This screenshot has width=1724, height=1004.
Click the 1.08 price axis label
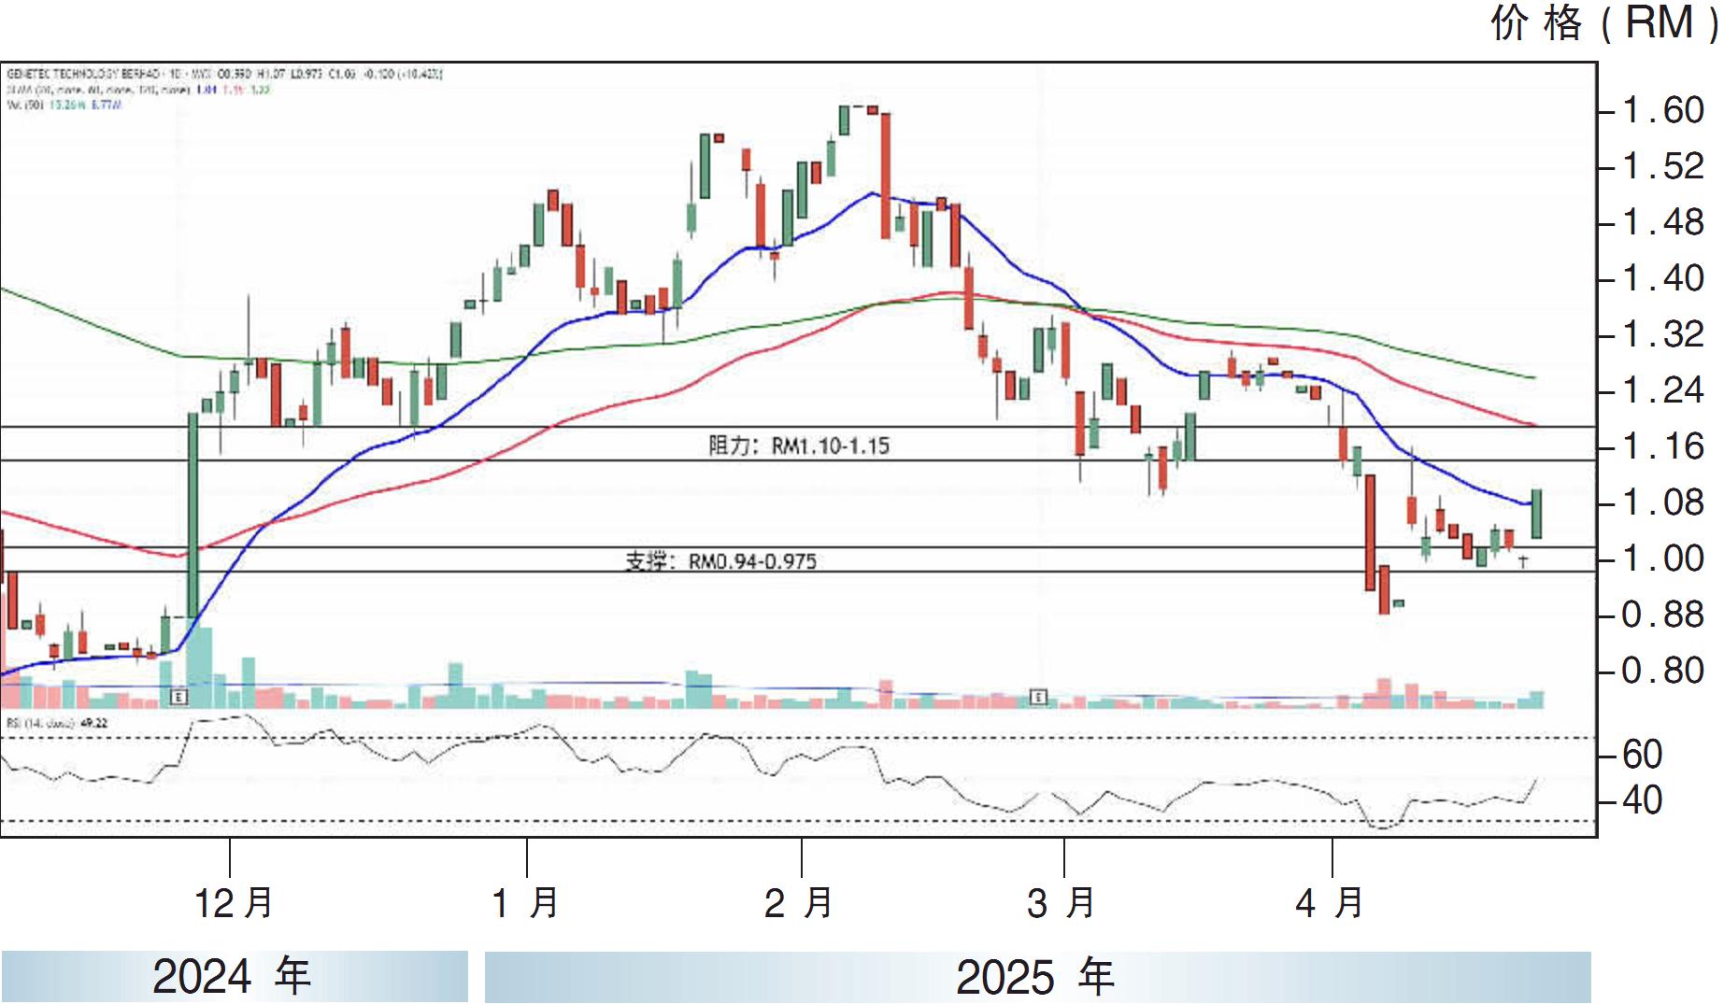click(x=1662, y=503)
